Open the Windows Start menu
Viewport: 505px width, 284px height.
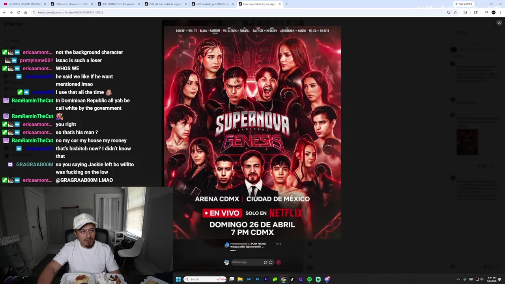(x=178, y=279)
